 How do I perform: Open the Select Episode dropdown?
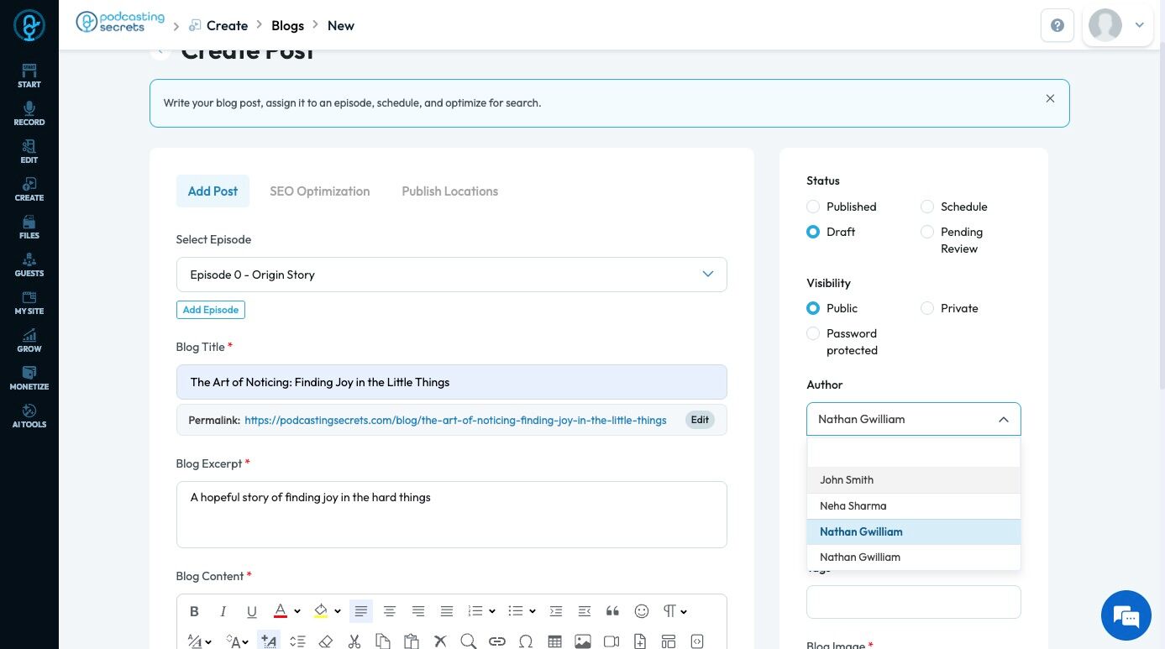[x=451, y=275]
